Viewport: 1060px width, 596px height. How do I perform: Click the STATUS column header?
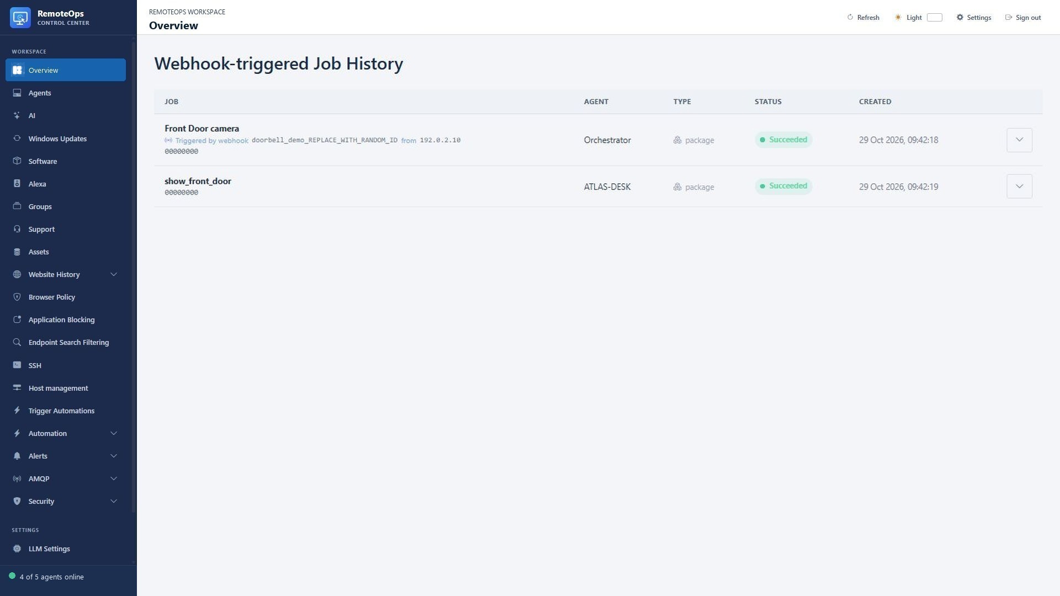(x=768, y=102)
